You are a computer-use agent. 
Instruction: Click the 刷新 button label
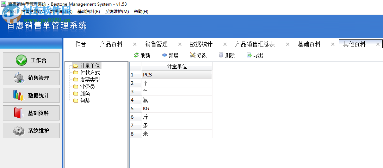[145, 55]
